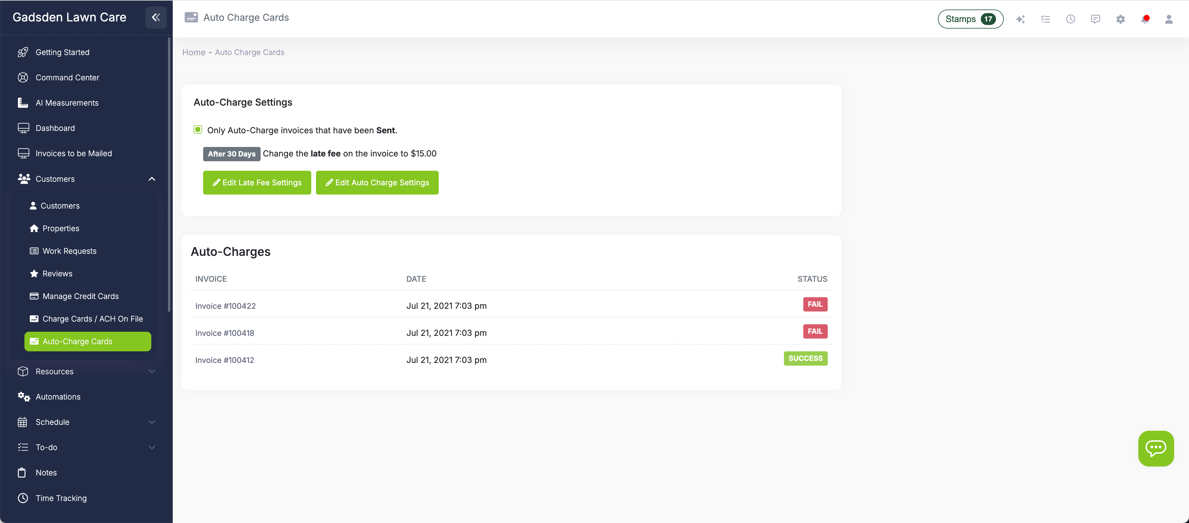Click Edit Late Fee Settings button
This screenshot has width=1189, height=523.
tap(257, 182)
